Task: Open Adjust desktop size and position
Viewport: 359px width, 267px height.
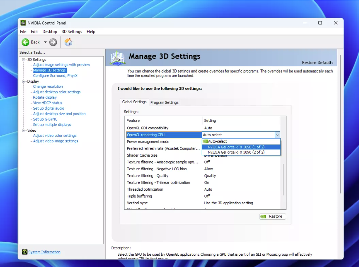Action: click(59, 114)
